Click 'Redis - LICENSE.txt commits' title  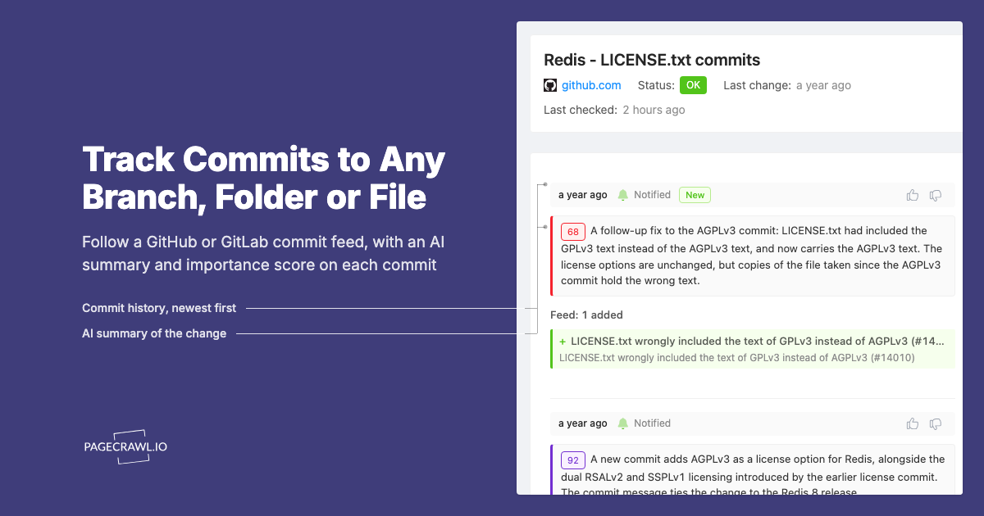(x=652, y=60)
